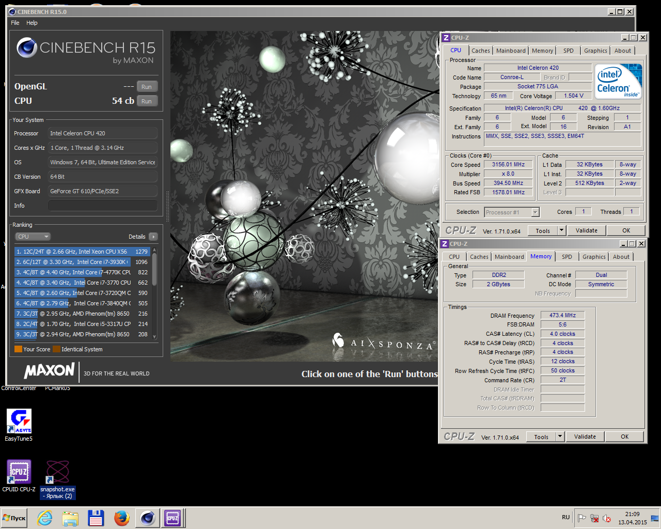Open About tab in lower CPU-Z
Viewport: 661px width, 529px height.
pos(621,257)
